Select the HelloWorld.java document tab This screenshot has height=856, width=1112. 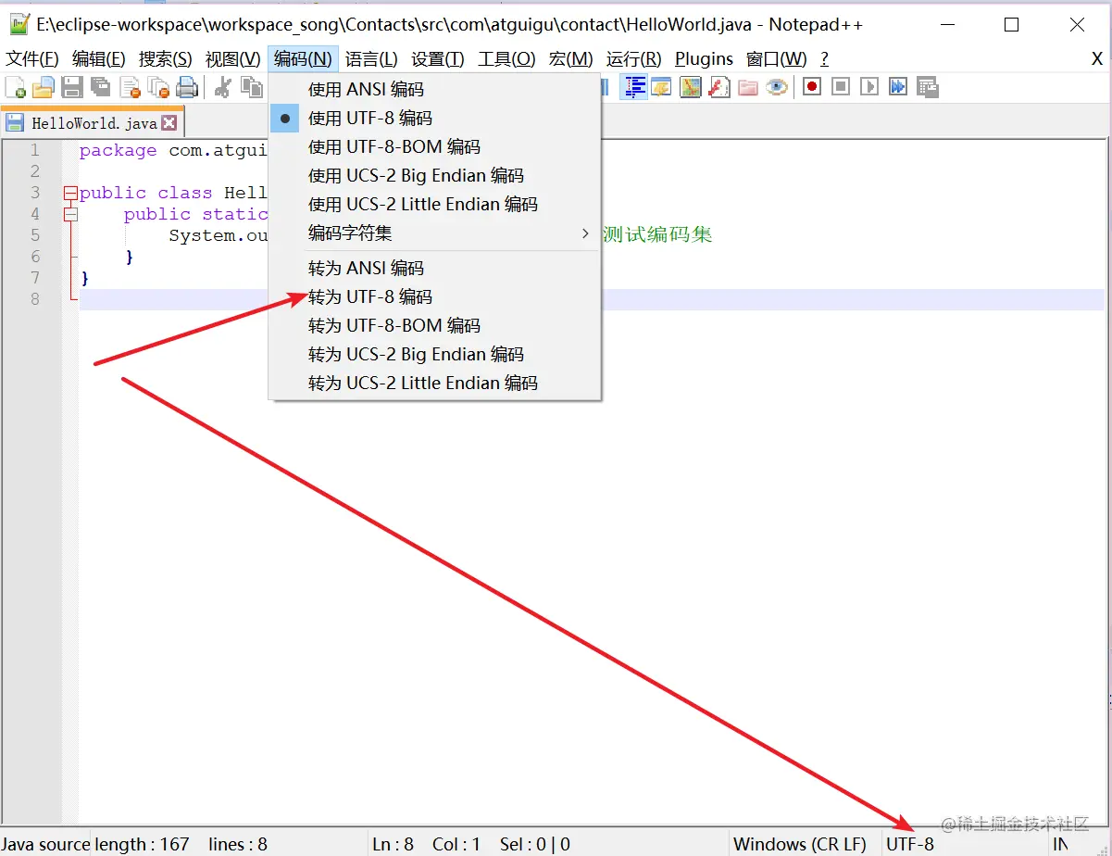coord(93,122)
